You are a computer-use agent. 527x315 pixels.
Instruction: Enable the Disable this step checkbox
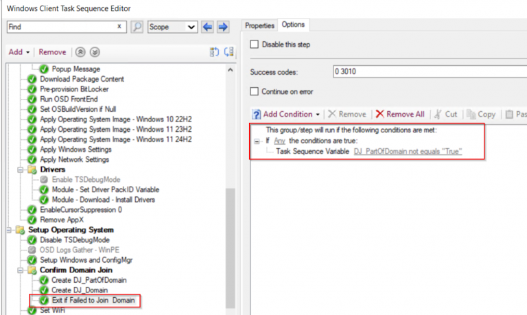coord(255,45)
